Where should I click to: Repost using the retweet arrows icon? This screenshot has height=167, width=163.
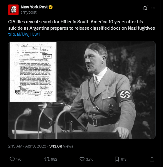(x=47, y=159)
